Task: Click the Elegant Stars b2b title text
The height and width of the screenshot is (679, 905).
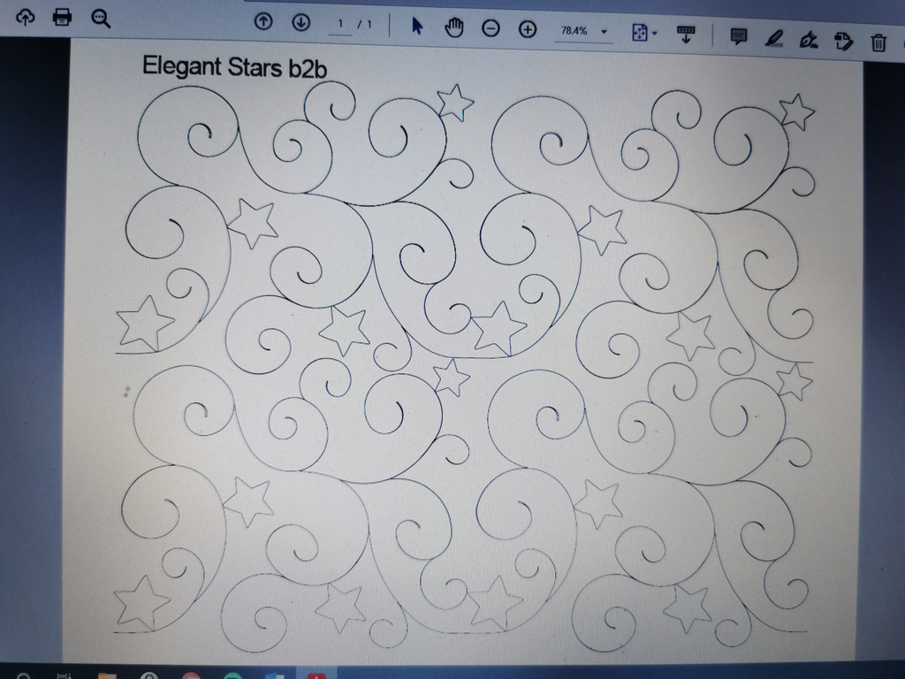Action: (235, 67)
